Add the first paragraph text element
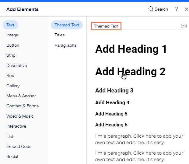The width and height of the screenshot is (189, 164). click(x=139, y=139)
